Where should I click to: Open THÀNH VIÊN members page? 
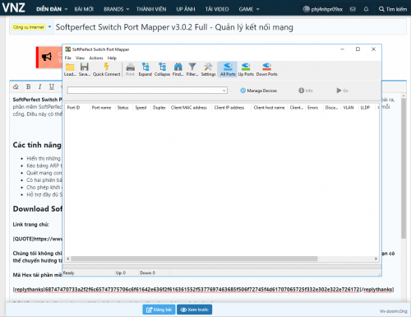[151, 9]
